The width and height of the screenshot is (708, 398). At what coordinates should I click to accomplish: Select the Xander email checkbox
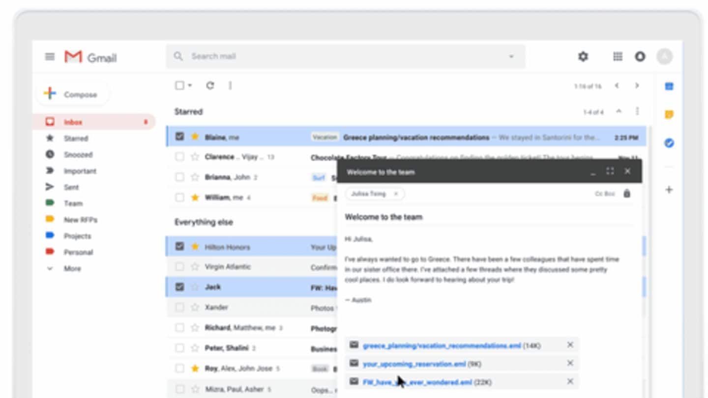(x=179, y=307)
